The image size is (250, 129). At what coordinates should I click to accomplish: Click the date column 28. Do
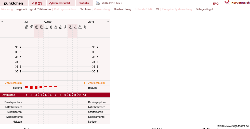(x=27, y=27)
